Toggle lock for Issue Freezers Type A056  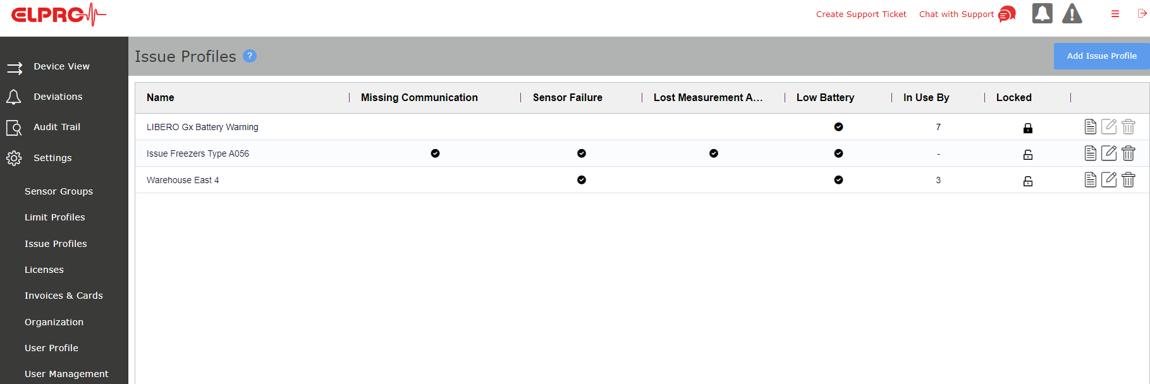[x=1028, y=154]
